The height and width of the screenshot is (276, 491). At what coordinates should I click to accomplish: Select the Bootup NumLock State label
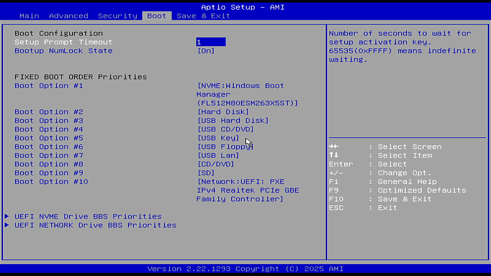click(64, 50)
